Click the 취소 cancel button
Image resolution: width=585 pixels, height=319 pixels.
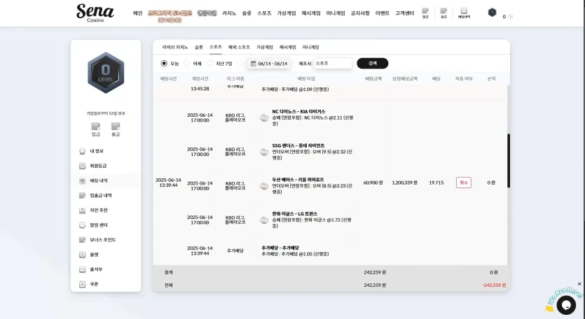point(464,183)
